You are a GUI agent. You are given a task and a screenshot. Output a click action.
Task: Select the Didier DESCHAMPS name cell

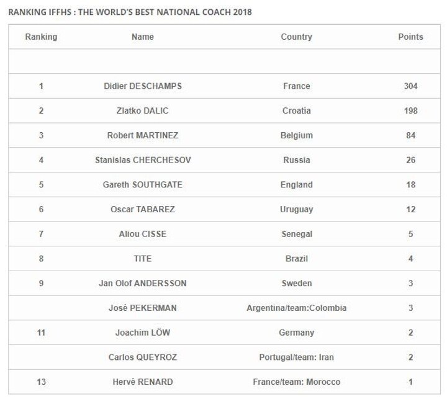tap(143, 86)
